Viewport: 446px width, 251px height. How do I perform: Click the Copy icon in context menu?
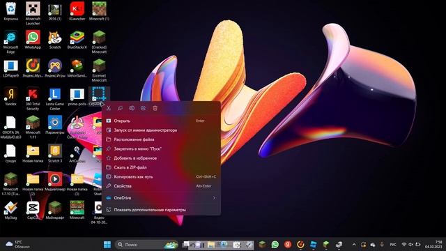tap(120, 108)
